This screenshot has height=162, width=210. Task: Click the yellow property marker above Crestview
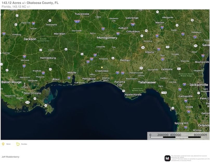coord(102,67)
